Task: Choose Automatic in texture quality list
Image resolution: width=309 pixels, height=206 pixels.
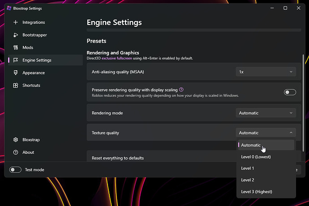Action: [x=266, y=145]
